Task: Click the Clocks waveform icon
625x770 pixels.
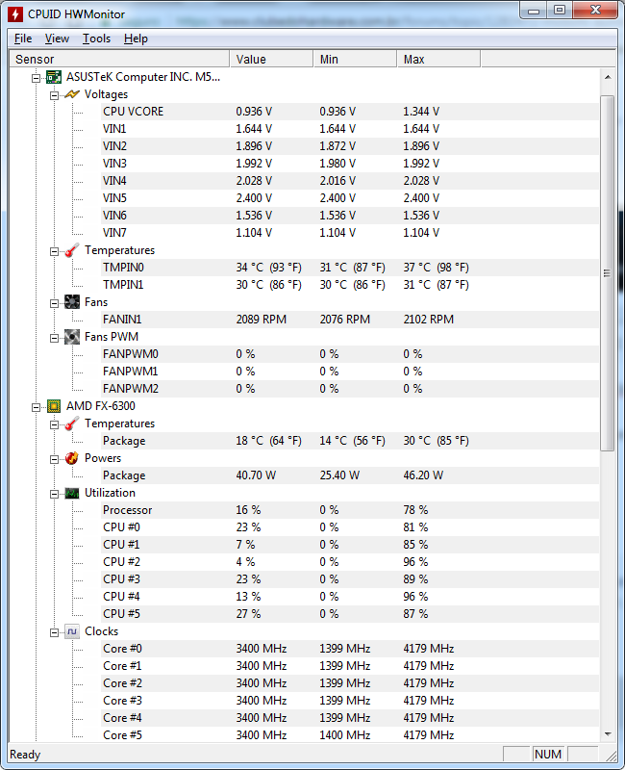Action: pos(71,631)
